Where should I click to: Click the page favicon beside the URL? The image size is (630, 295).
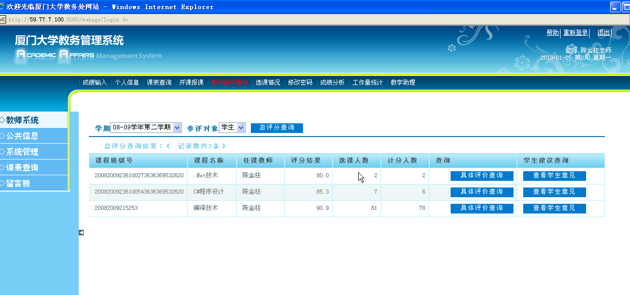click(3, 19)
